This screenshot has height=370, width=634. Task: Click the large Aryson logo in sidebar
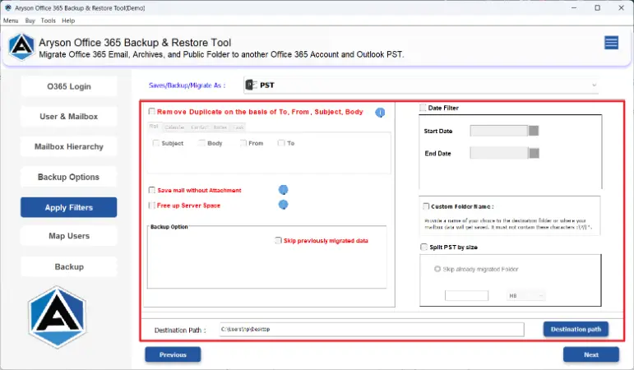(57, 318)
